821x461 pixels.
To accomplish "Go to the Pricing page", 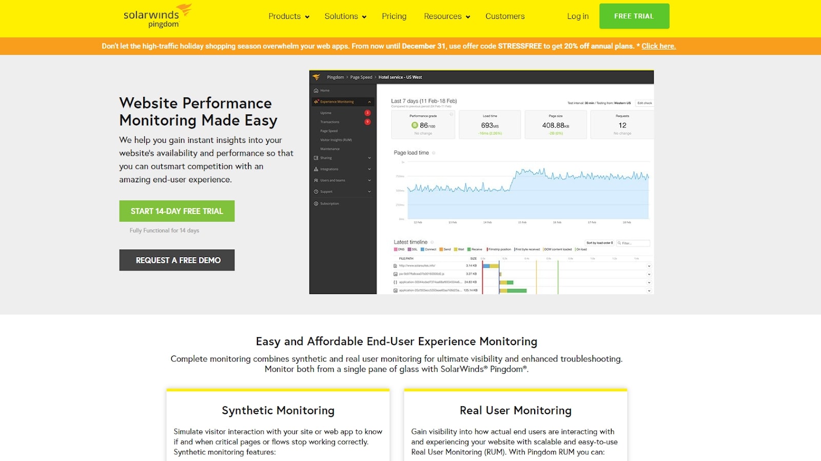I will [394, 16].
